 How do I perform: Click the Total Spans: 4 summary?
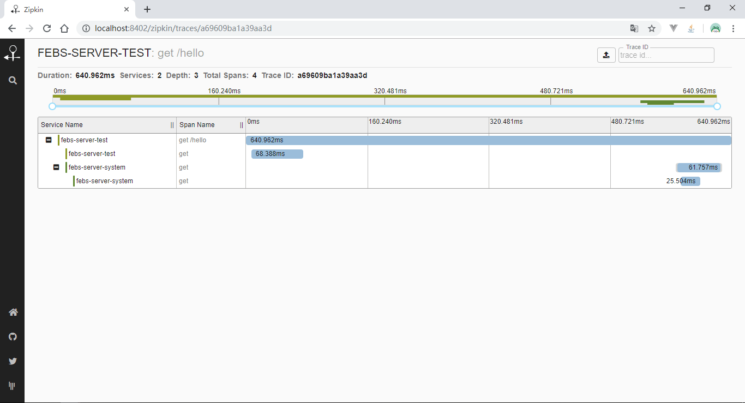230,76
